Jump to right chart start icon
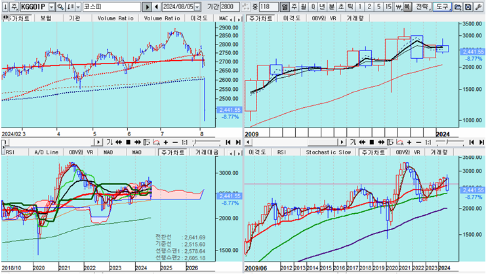This screenshot has height=274, width=486. point(472,142)
